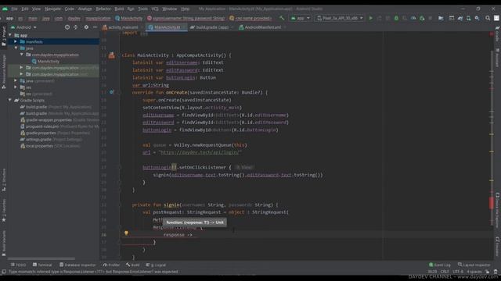Click the CRLF line separator status widget
The image size is (501, 281).
pyautogui.click(x=445, y=272)
